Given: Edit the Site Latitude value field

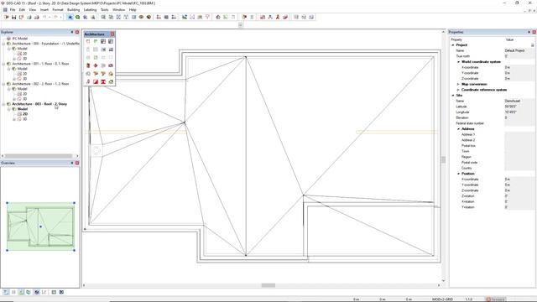Looking at the screenshot, I should click(x=519, y=107).
